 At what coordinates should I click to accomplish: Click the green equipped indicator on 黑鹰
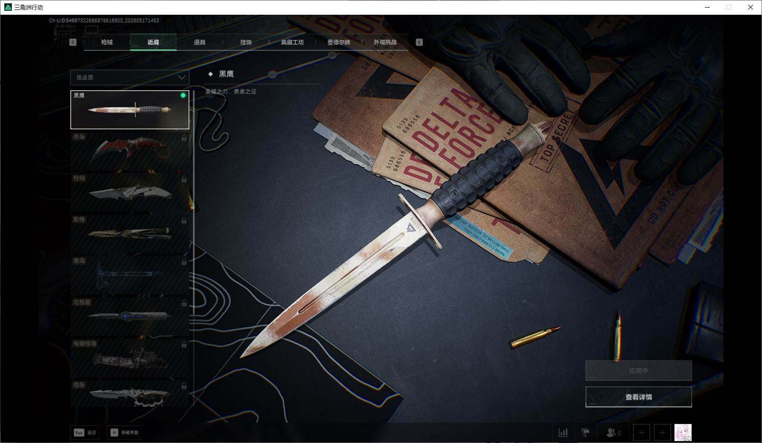[183, 96]
